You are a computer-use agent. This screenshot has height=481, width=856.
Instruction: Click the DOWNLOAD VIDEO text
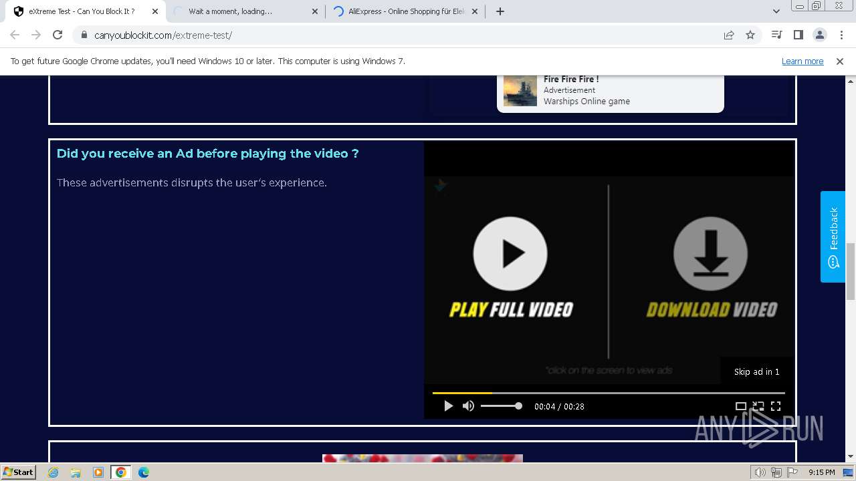click(712, 309)
